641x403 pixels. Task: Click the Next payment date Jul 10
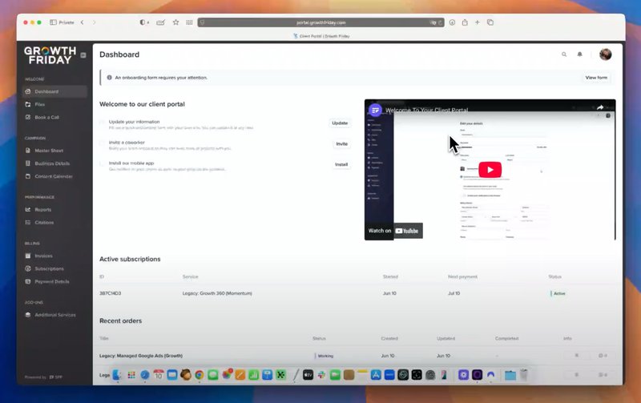(x=454, y=293)
